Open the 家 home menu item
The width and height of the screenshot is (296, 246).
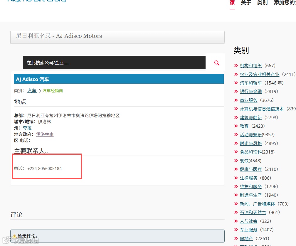pos(232,3)
